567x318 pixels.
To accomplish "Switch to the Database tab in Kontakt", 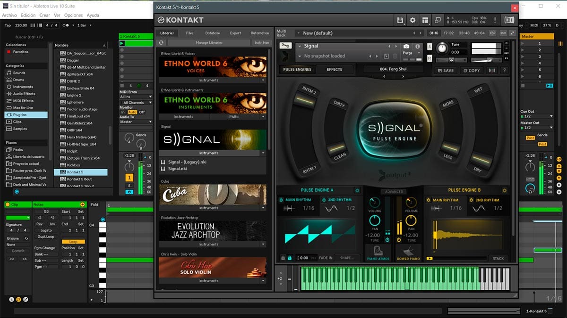I will click(213, 33).
